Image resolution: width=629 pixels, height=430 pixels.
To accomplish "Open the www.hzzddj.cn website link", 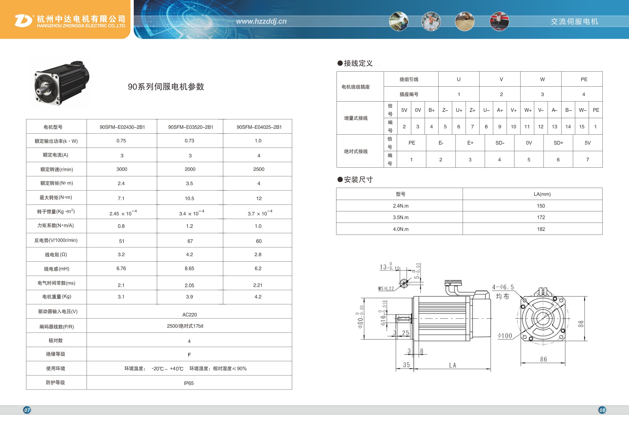I will [x=261, y=21].
